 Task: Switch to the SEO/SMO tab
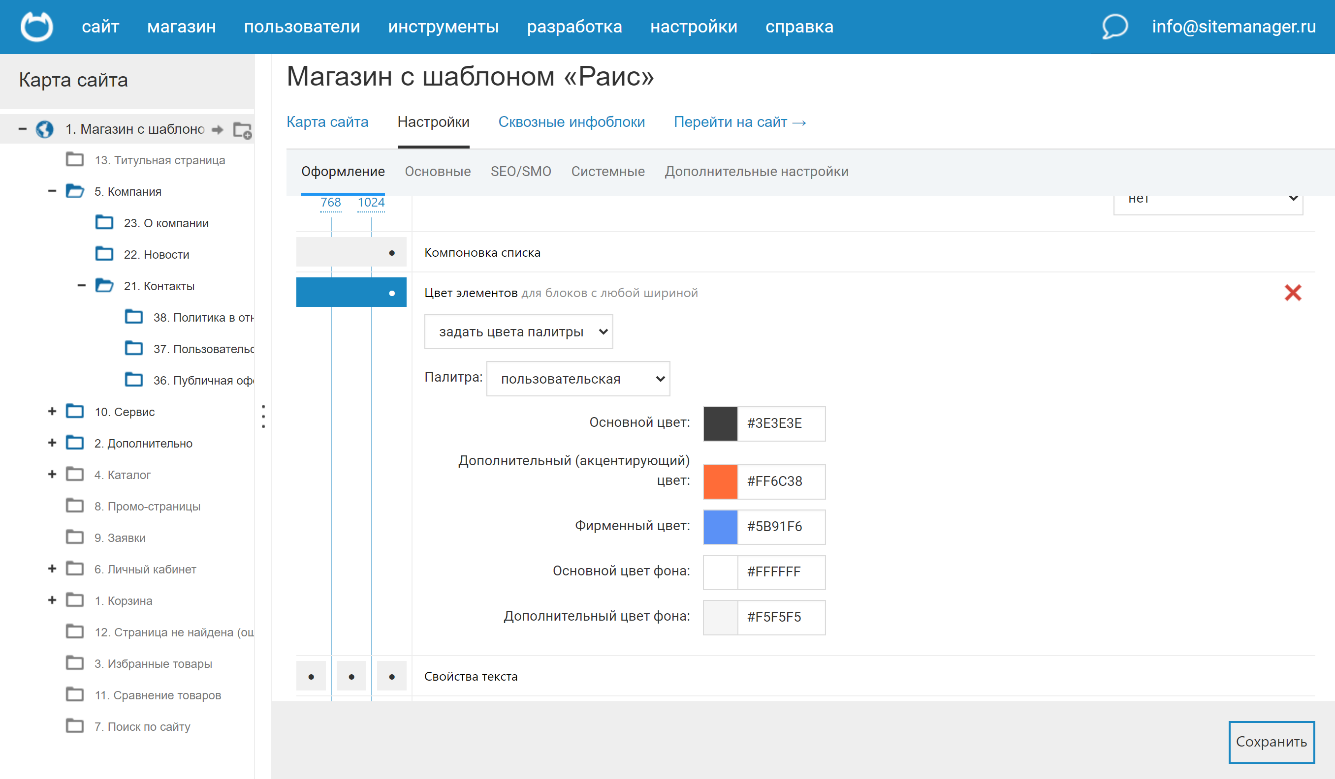(520, 172)
